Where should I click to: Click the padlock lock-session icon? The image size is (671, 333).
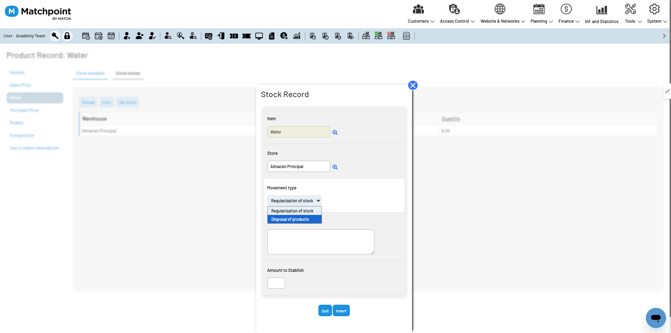[x=67, y=36]
